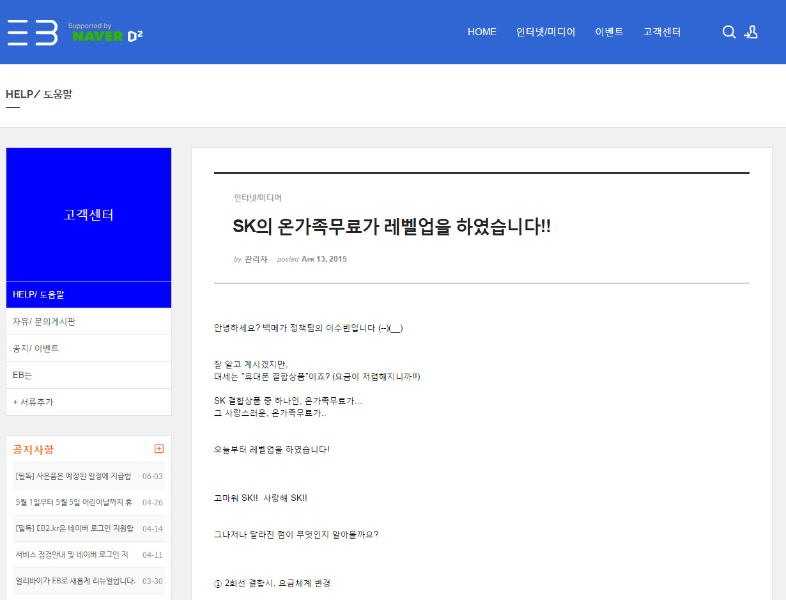Open the 인터넷/미디어 menu
The image size is (786, 600).
pyautogui.click(x=546, y=32)
